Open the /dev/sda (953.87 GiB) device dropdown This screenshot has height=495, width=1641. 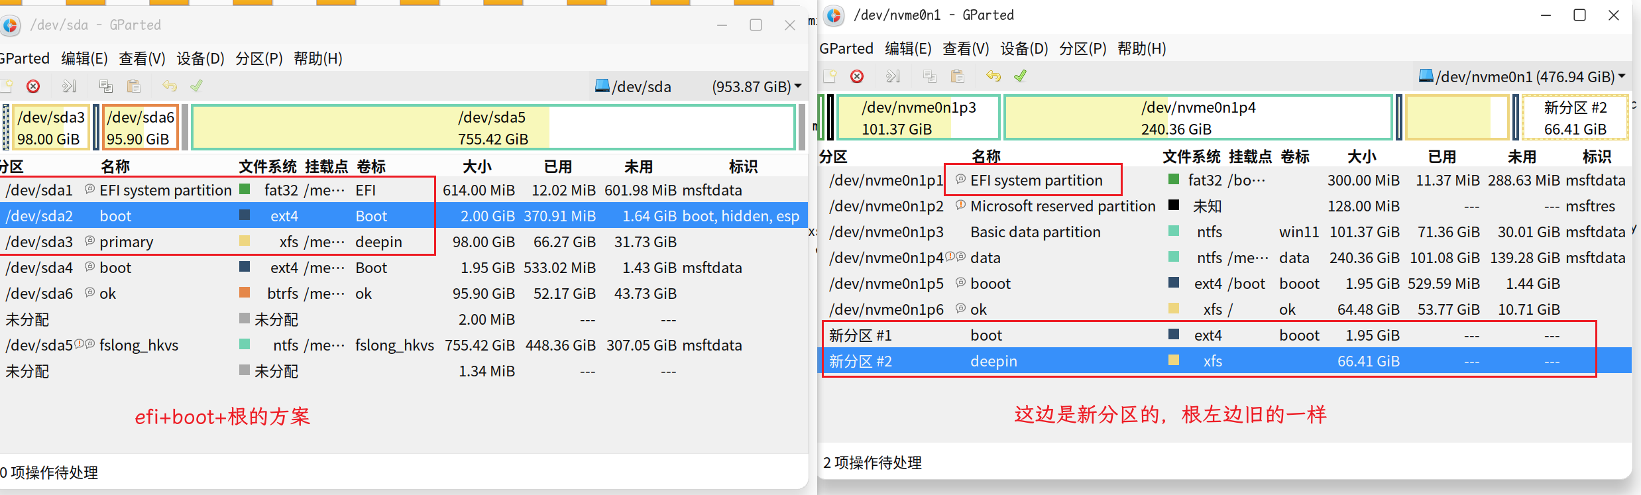coord(699,87)
